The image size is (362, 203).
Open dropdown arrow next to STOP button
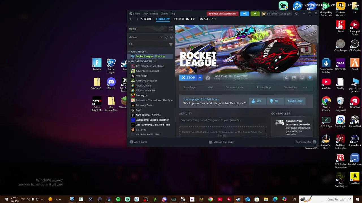point(200,78)
